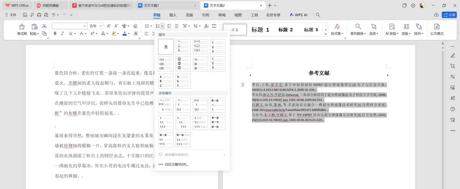The height and width of the screenshot is (189, 460).
Task: Switch to the 页面 ribbon tab
Action: (189, 15)
